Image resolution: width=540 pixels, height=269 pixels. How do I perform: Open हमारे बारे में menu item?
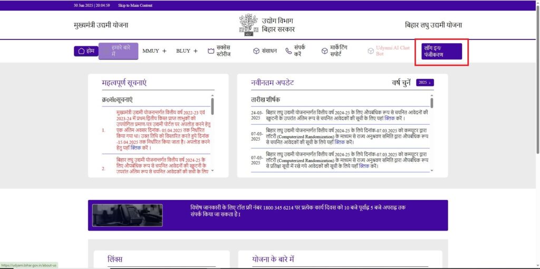pyautogui.click(x=119, y=51)
